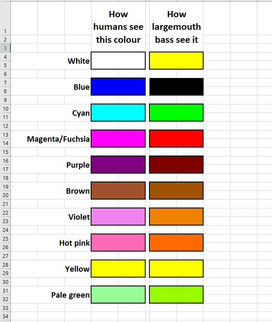Select the black swatch showing how bass see blue
Image resolution: width=272 pixels, height=322 pixels.
176,86
